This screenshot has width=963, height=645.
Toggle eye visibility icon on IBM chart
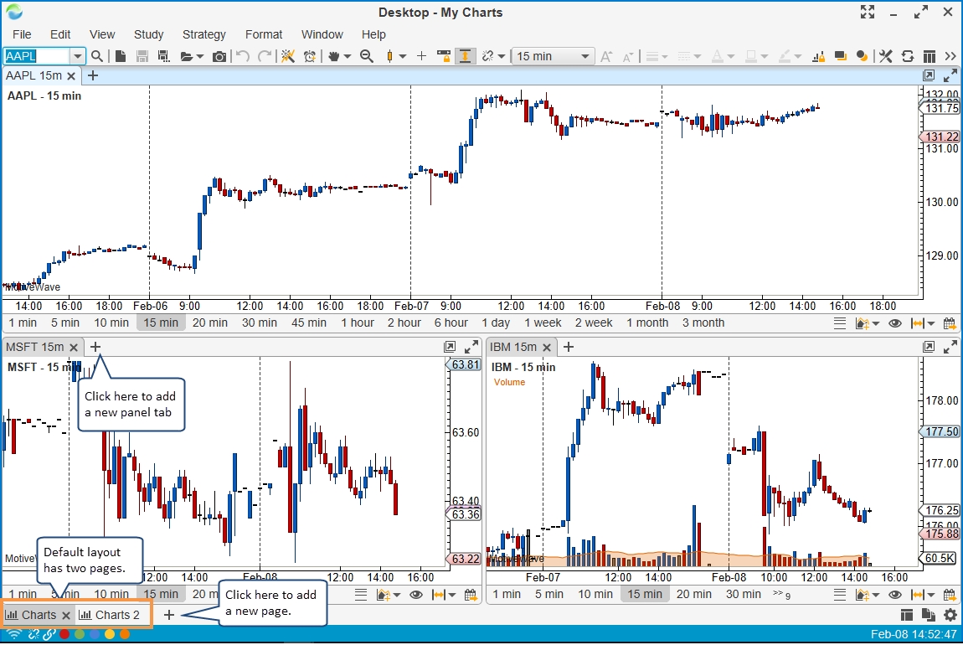click(x=895, y=595)
